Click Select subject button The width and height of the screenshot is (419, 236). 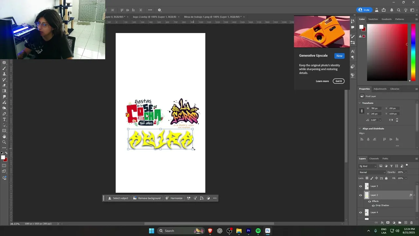point(118,198)
